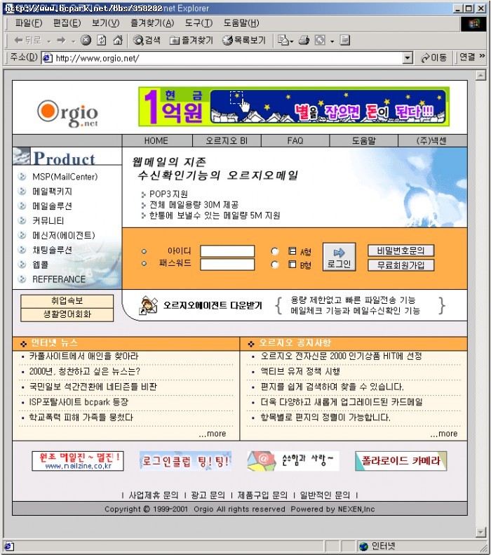This screenshot has height=555, width=491.
Task: Open the 목록보기 history toolbar button
Action: [x=244, y=41]
